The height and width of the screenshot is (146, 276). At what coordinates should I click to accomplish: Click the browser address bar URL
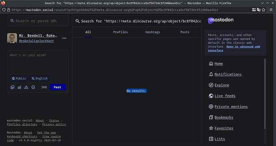115,10
